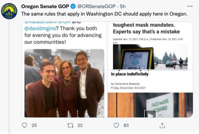
Task: Open the group photo of three people
Action: tap(64, 83)
